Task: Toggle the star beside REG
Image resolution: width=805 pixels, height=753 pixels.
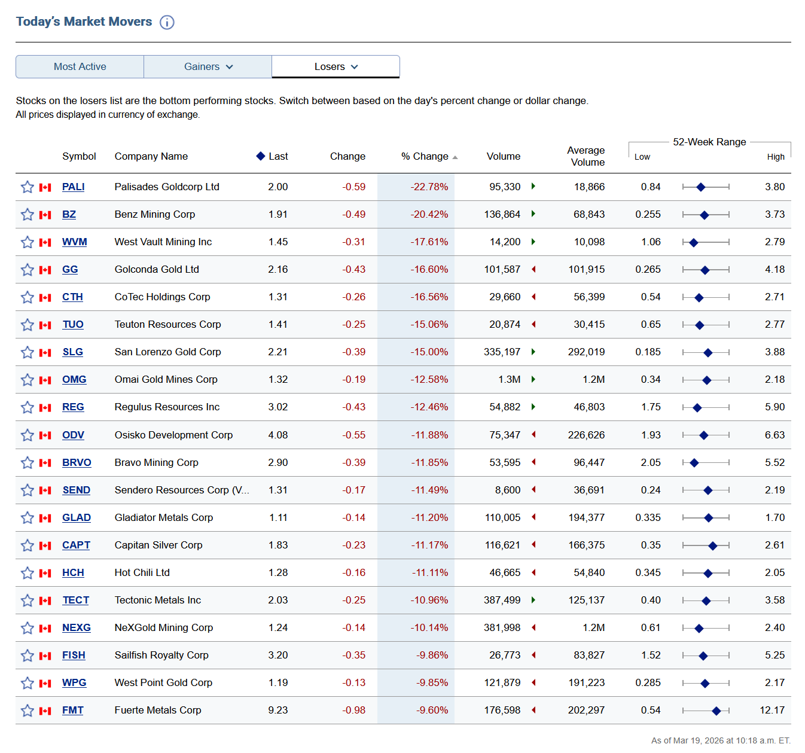Action: point(28,407)
